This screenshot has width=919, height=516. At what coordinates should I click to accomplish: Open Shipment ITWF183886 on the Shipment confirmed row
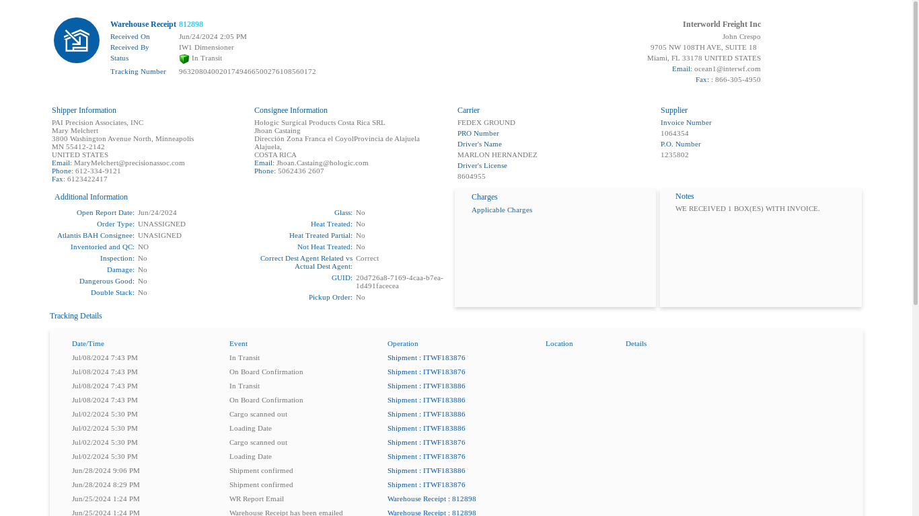(427, 470)
